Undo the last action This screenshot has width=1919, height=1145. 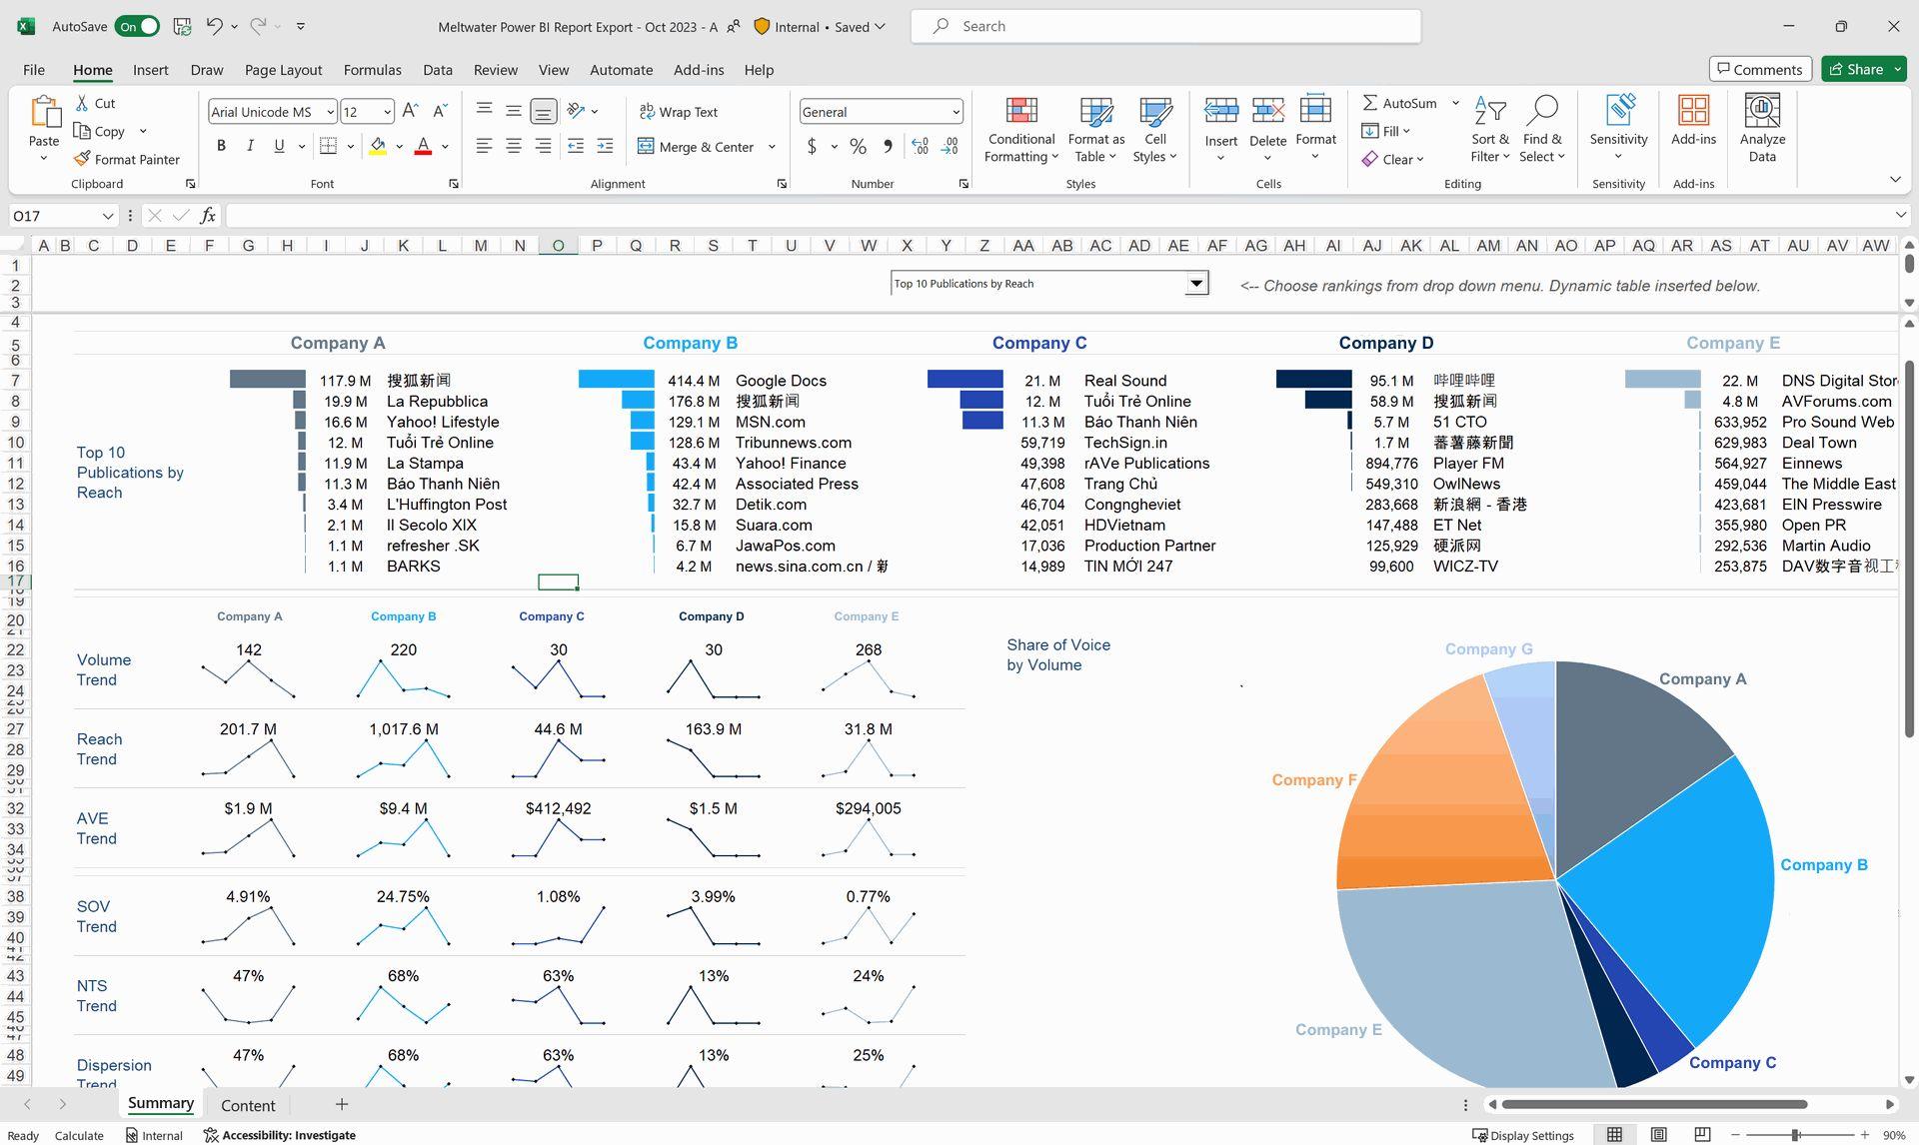pyautogui.click(x=214, y=27)
